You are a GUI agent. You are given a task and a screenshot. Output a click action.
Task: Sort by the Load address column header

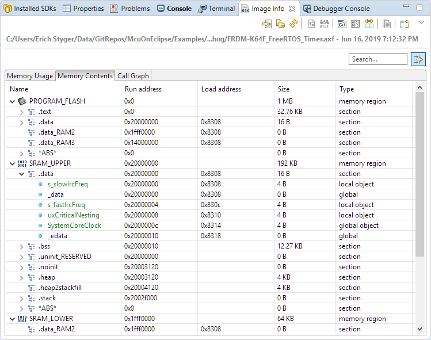click(x=236, y=89)
